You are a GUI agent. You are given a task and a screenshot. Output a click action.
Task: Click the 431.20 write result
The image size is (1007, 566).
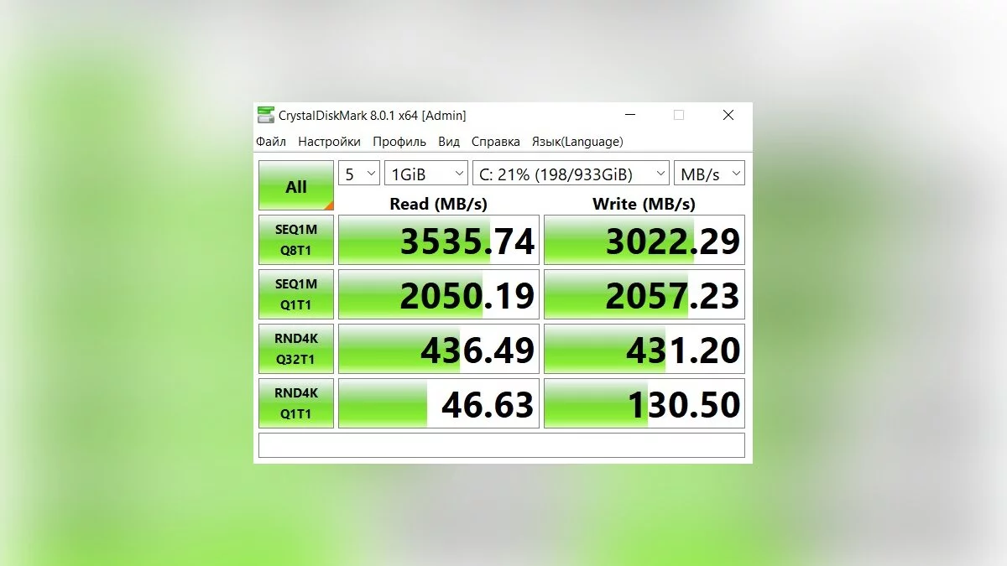pyautogui.click(x=644, y=349)
